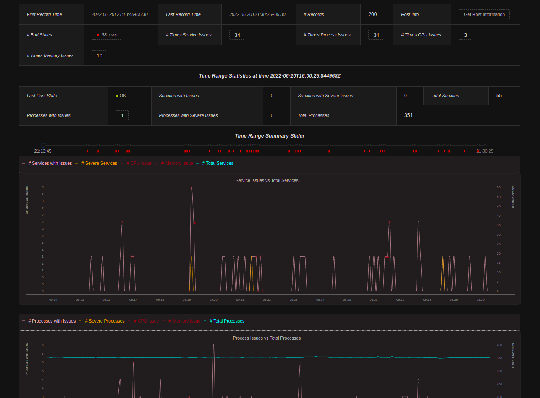Click the Times Service Issues count 34
The image size is (540, 398).
point(237,35)
